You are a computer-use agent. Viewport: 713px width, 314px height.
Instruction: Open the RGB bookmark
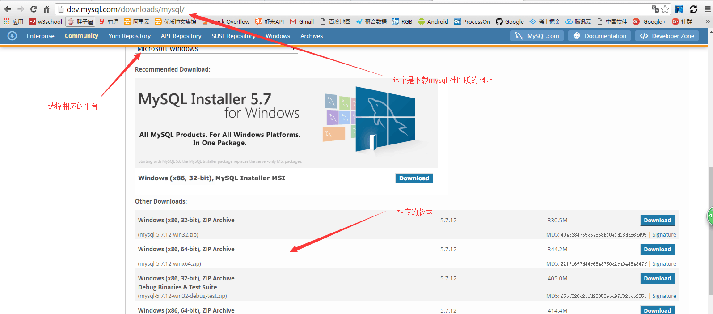coord(402,21)
